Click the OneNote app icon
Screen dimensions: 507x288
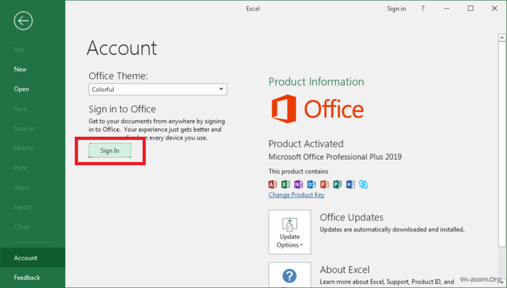coord(298,185)
